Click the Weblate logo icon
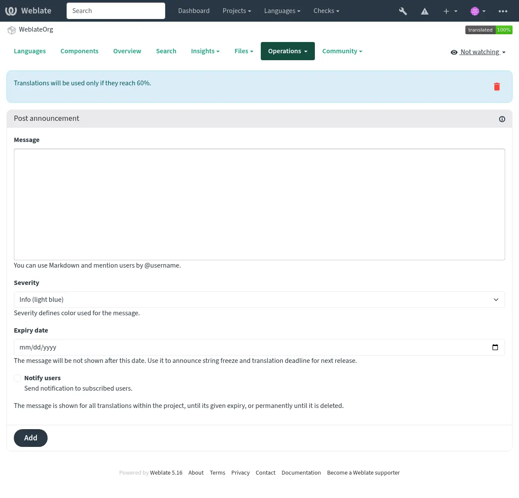Image resolution: width=519 pixels, height=498 pixels. (11, 11)
